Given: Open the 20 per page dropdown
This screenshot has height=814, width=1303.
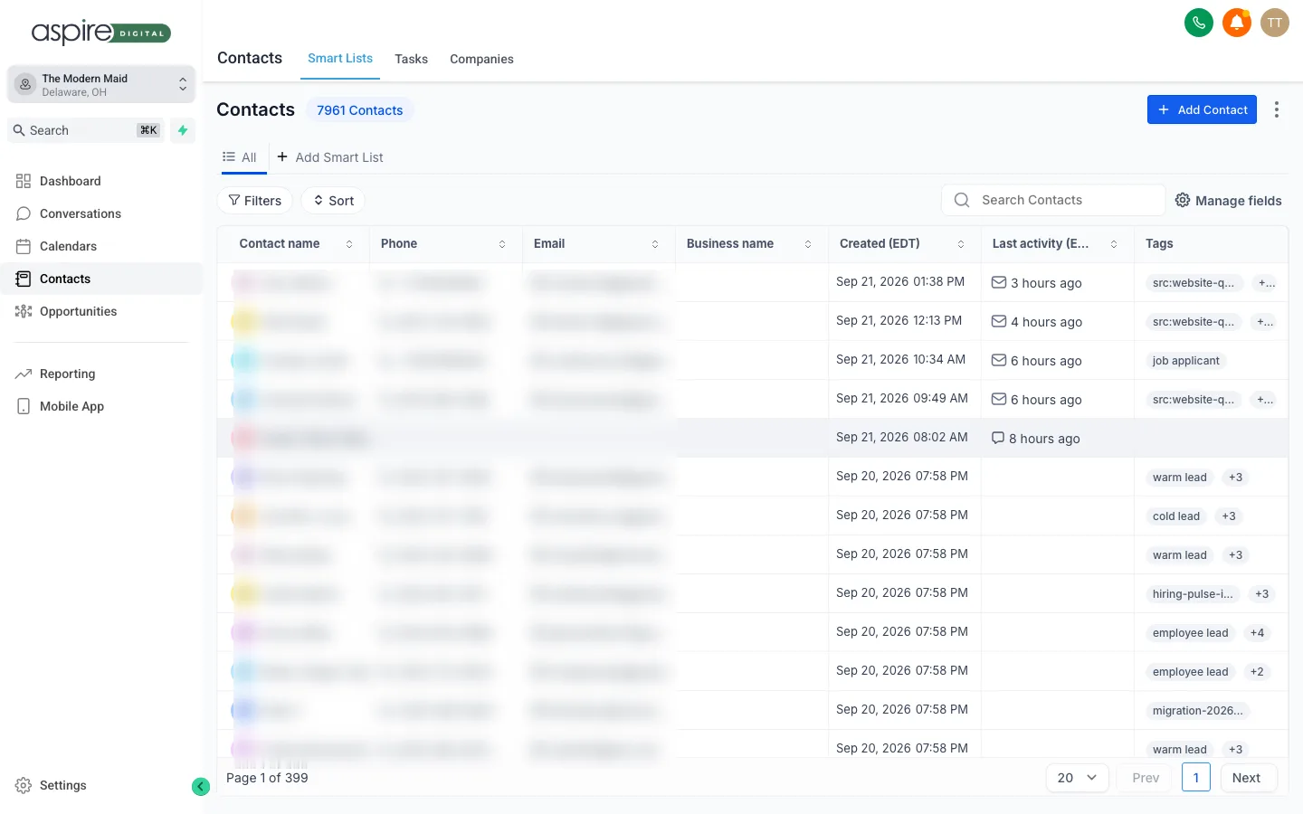Looking at the screenshot, I should tap(1077, 778).
